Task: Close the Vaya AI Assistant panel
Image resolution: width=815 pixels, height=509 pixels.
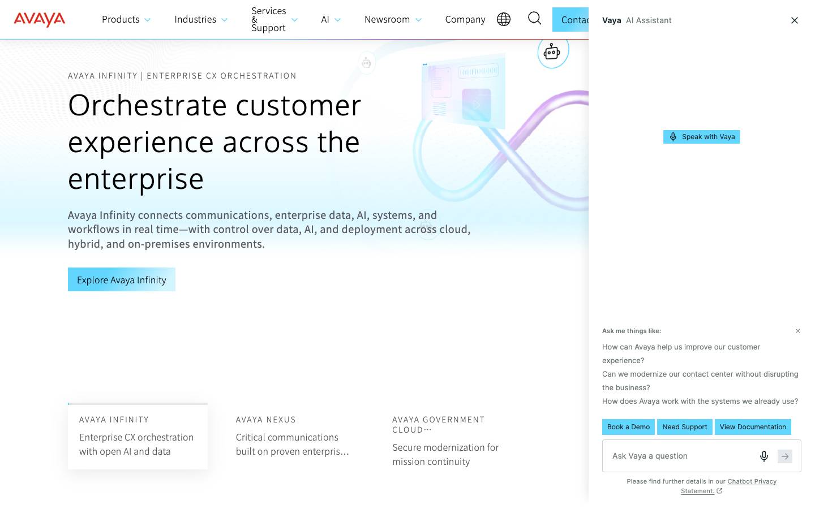Action: tap(795, 20)
